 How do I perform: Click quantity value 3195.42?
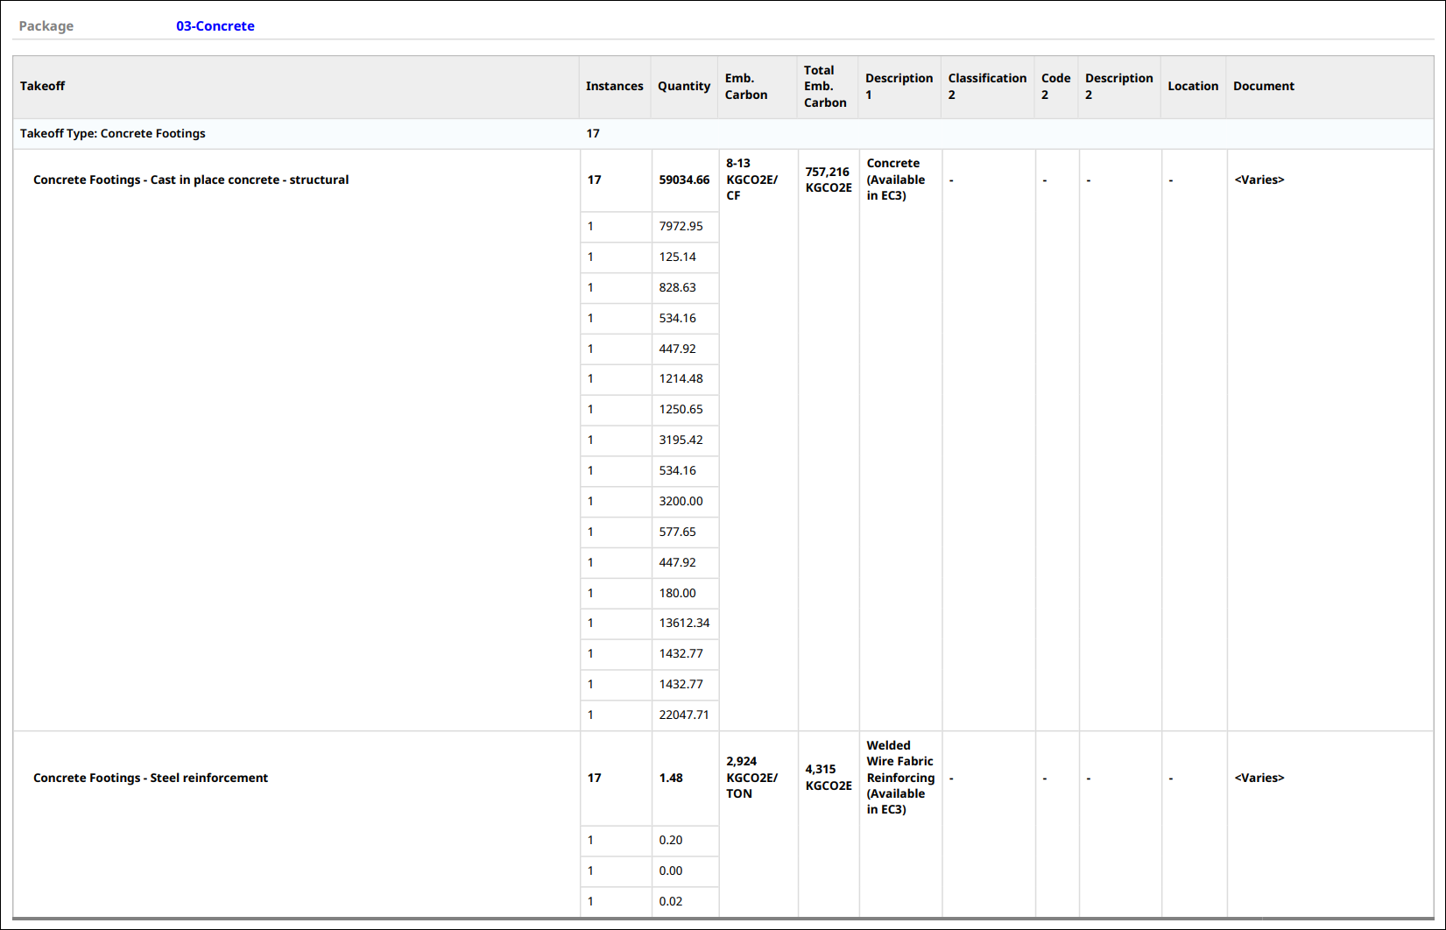tap(681, 440)
